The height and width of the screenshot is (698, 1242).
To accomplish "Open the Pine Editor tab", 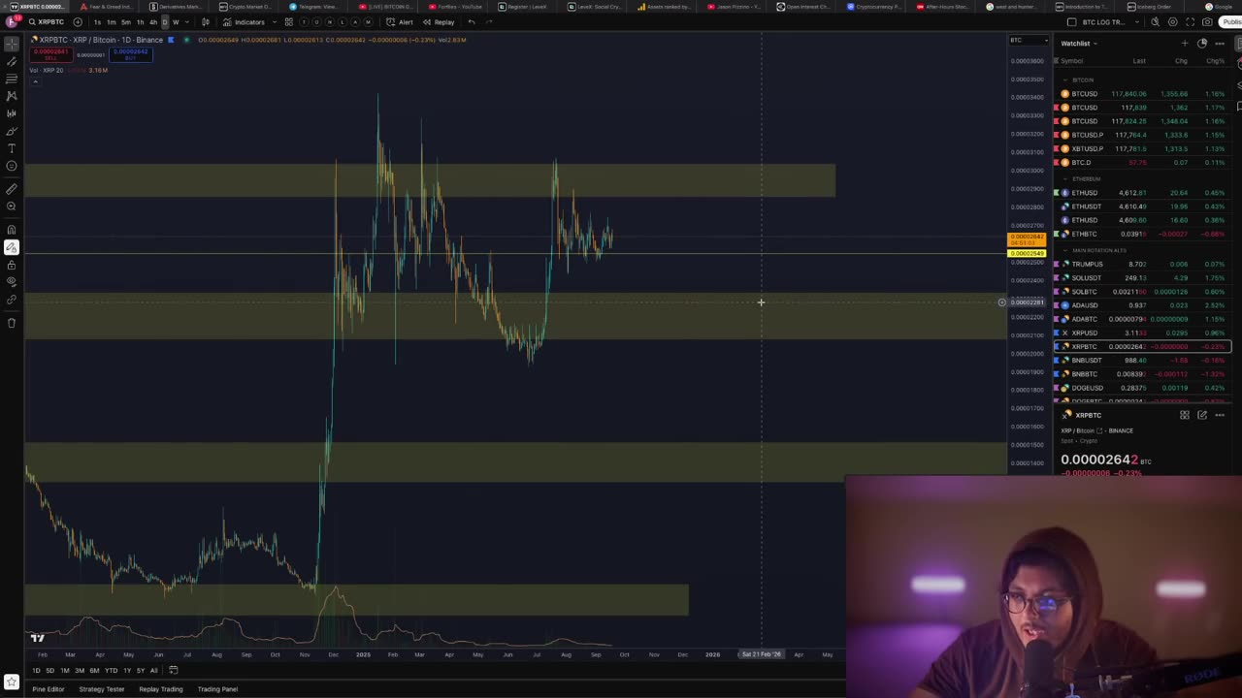I will point(49,689).
